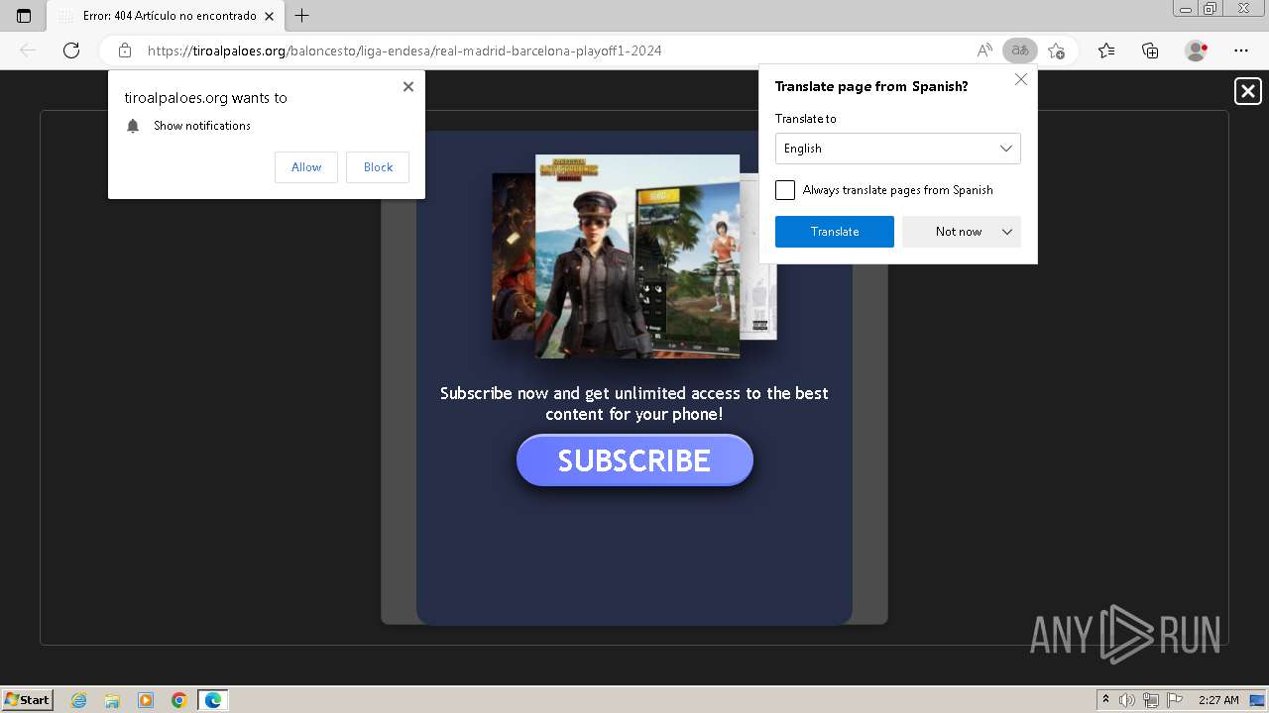Close the Translate page popup
1269x713 pixels.
pyautogui.click(x=1021, y=79)
